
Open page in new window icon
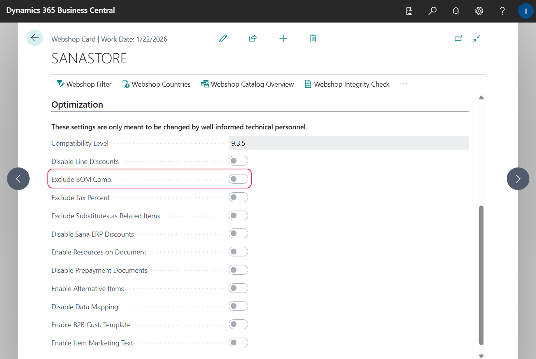[x=459, y=38]
